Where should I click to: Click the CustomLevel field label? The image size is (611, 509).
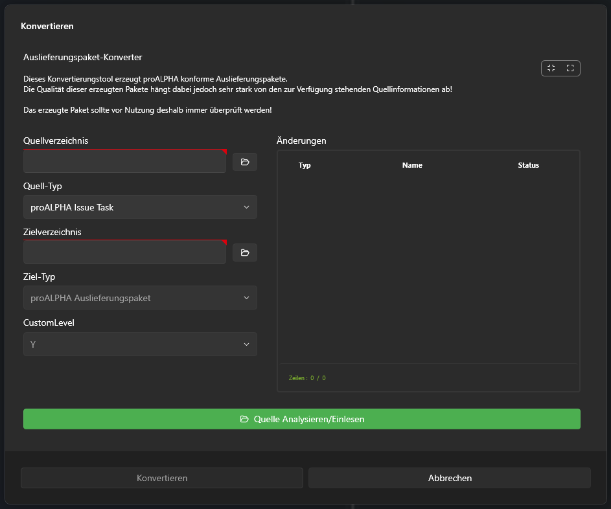(49, 322)
